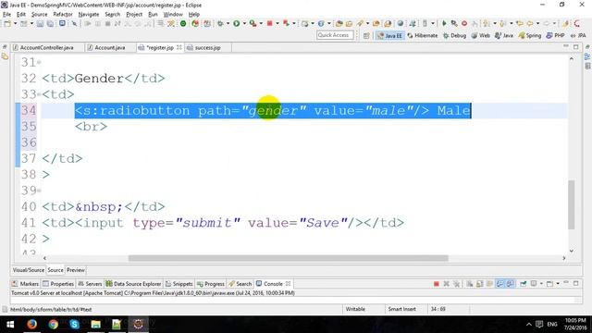Switch to the Spring perspective
Screen dimensions: 592x333
530,35
